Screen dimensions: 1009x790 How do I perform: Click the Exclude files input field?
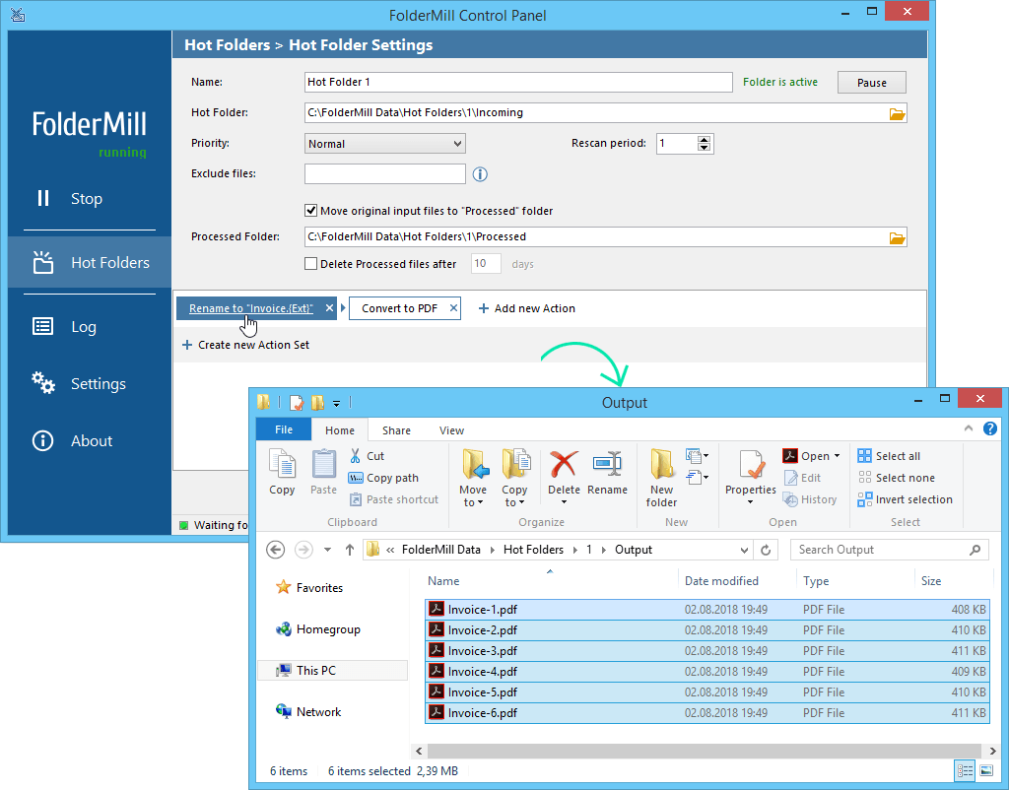pos(385,173)
